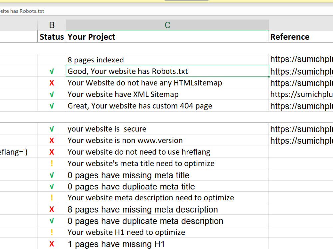
Task: Click the 'Reference' header cell
Action: point(301,37)
